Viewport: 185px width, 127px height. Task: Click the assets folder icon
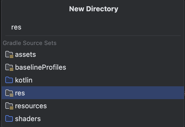[9, 55]
